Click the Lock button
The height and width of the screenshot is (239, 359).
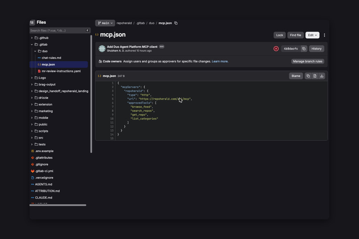(280, 35)
